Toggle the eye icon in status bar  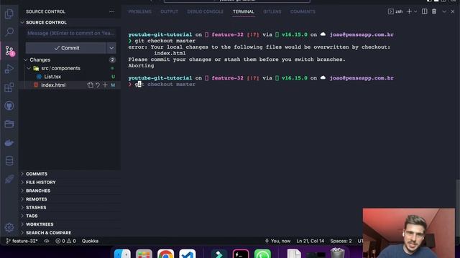pyautogui.click(x=46, y=241)
